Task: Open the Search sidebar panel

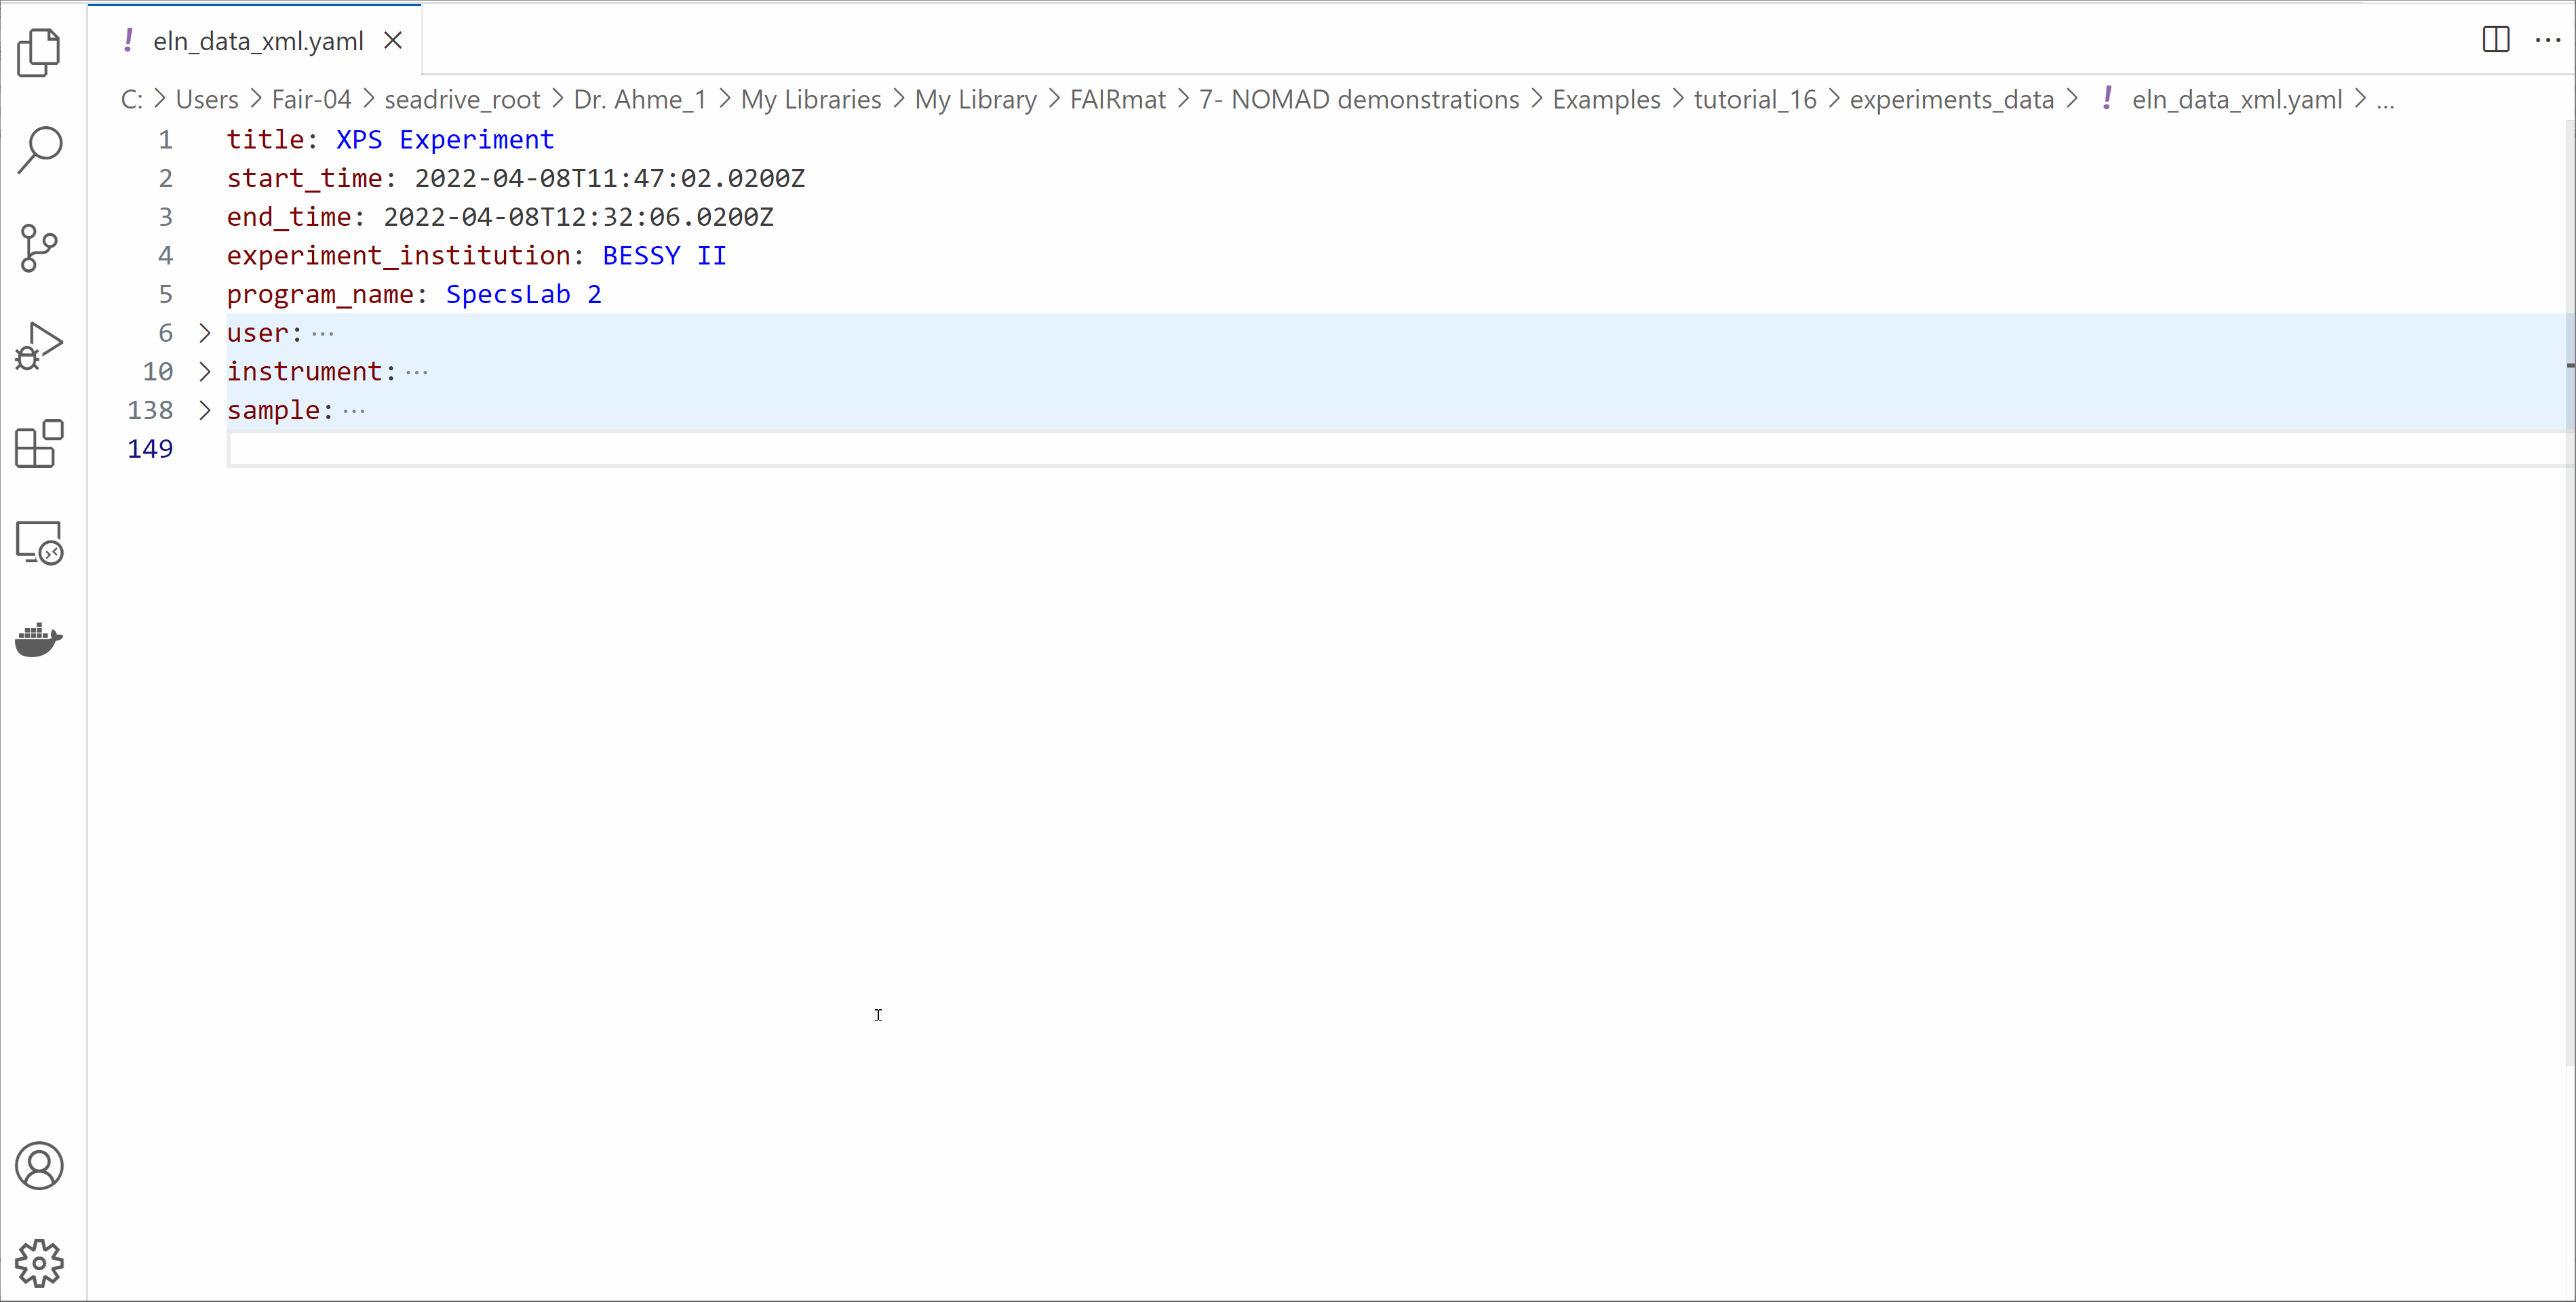Action: 39,150
